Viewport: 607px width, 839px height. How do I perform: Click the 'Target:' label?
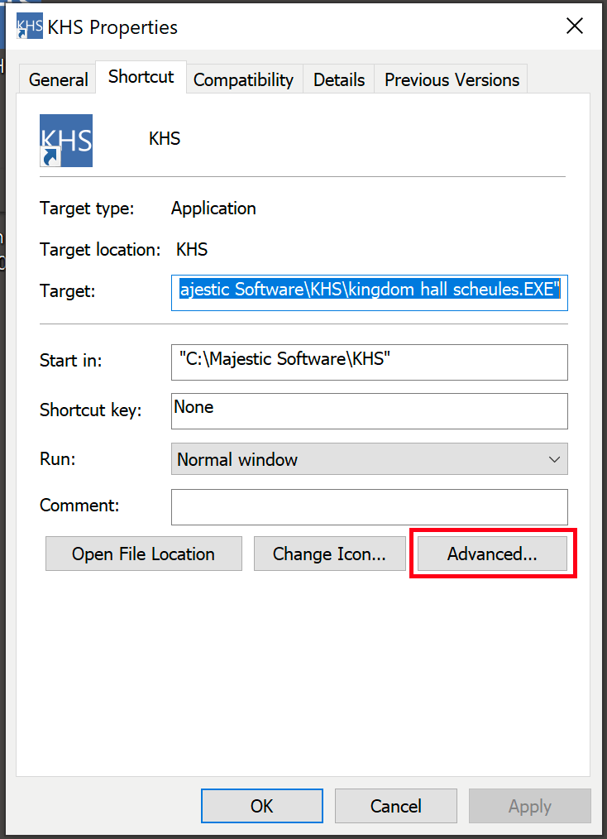click(x=67, y=291)
